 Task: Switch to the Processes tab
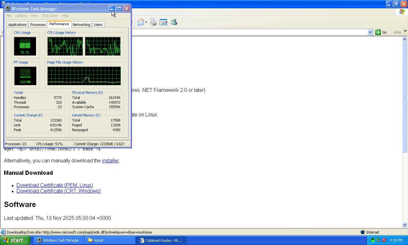coord(38,25)
